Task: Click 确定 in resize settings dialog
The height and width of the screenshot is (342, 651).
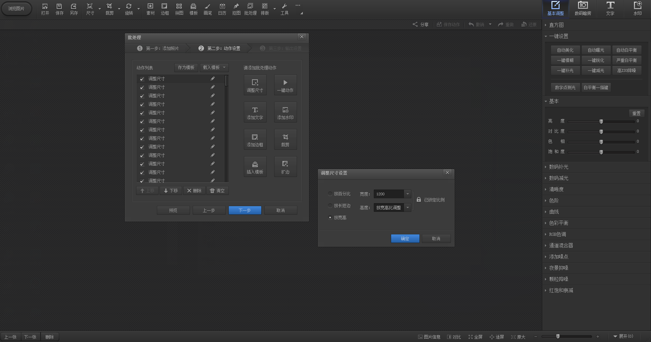Action: point(405,239)
